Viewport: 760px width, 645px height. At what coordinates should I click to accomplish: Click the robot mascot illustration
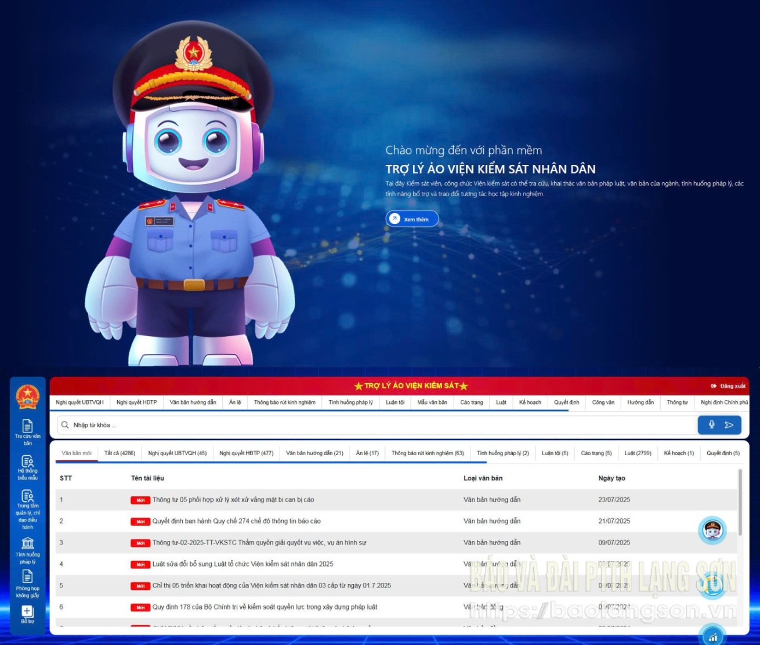(x=190, y=194)
